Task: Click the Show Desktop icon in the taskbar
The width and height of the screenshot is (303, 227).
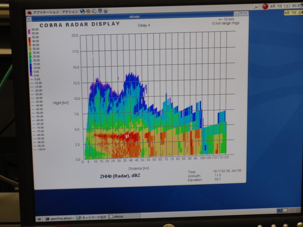Action: [x=39, y=219]
